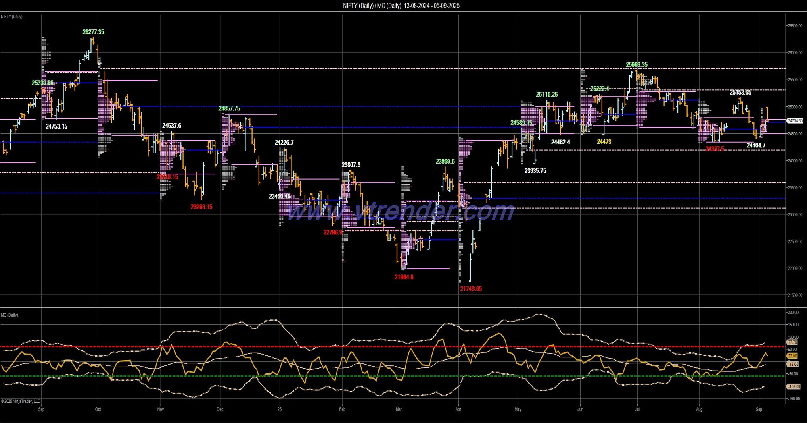The image size is (807, 423).
Task: Click the current price marker 24734.30
Action: pos(795,121)
